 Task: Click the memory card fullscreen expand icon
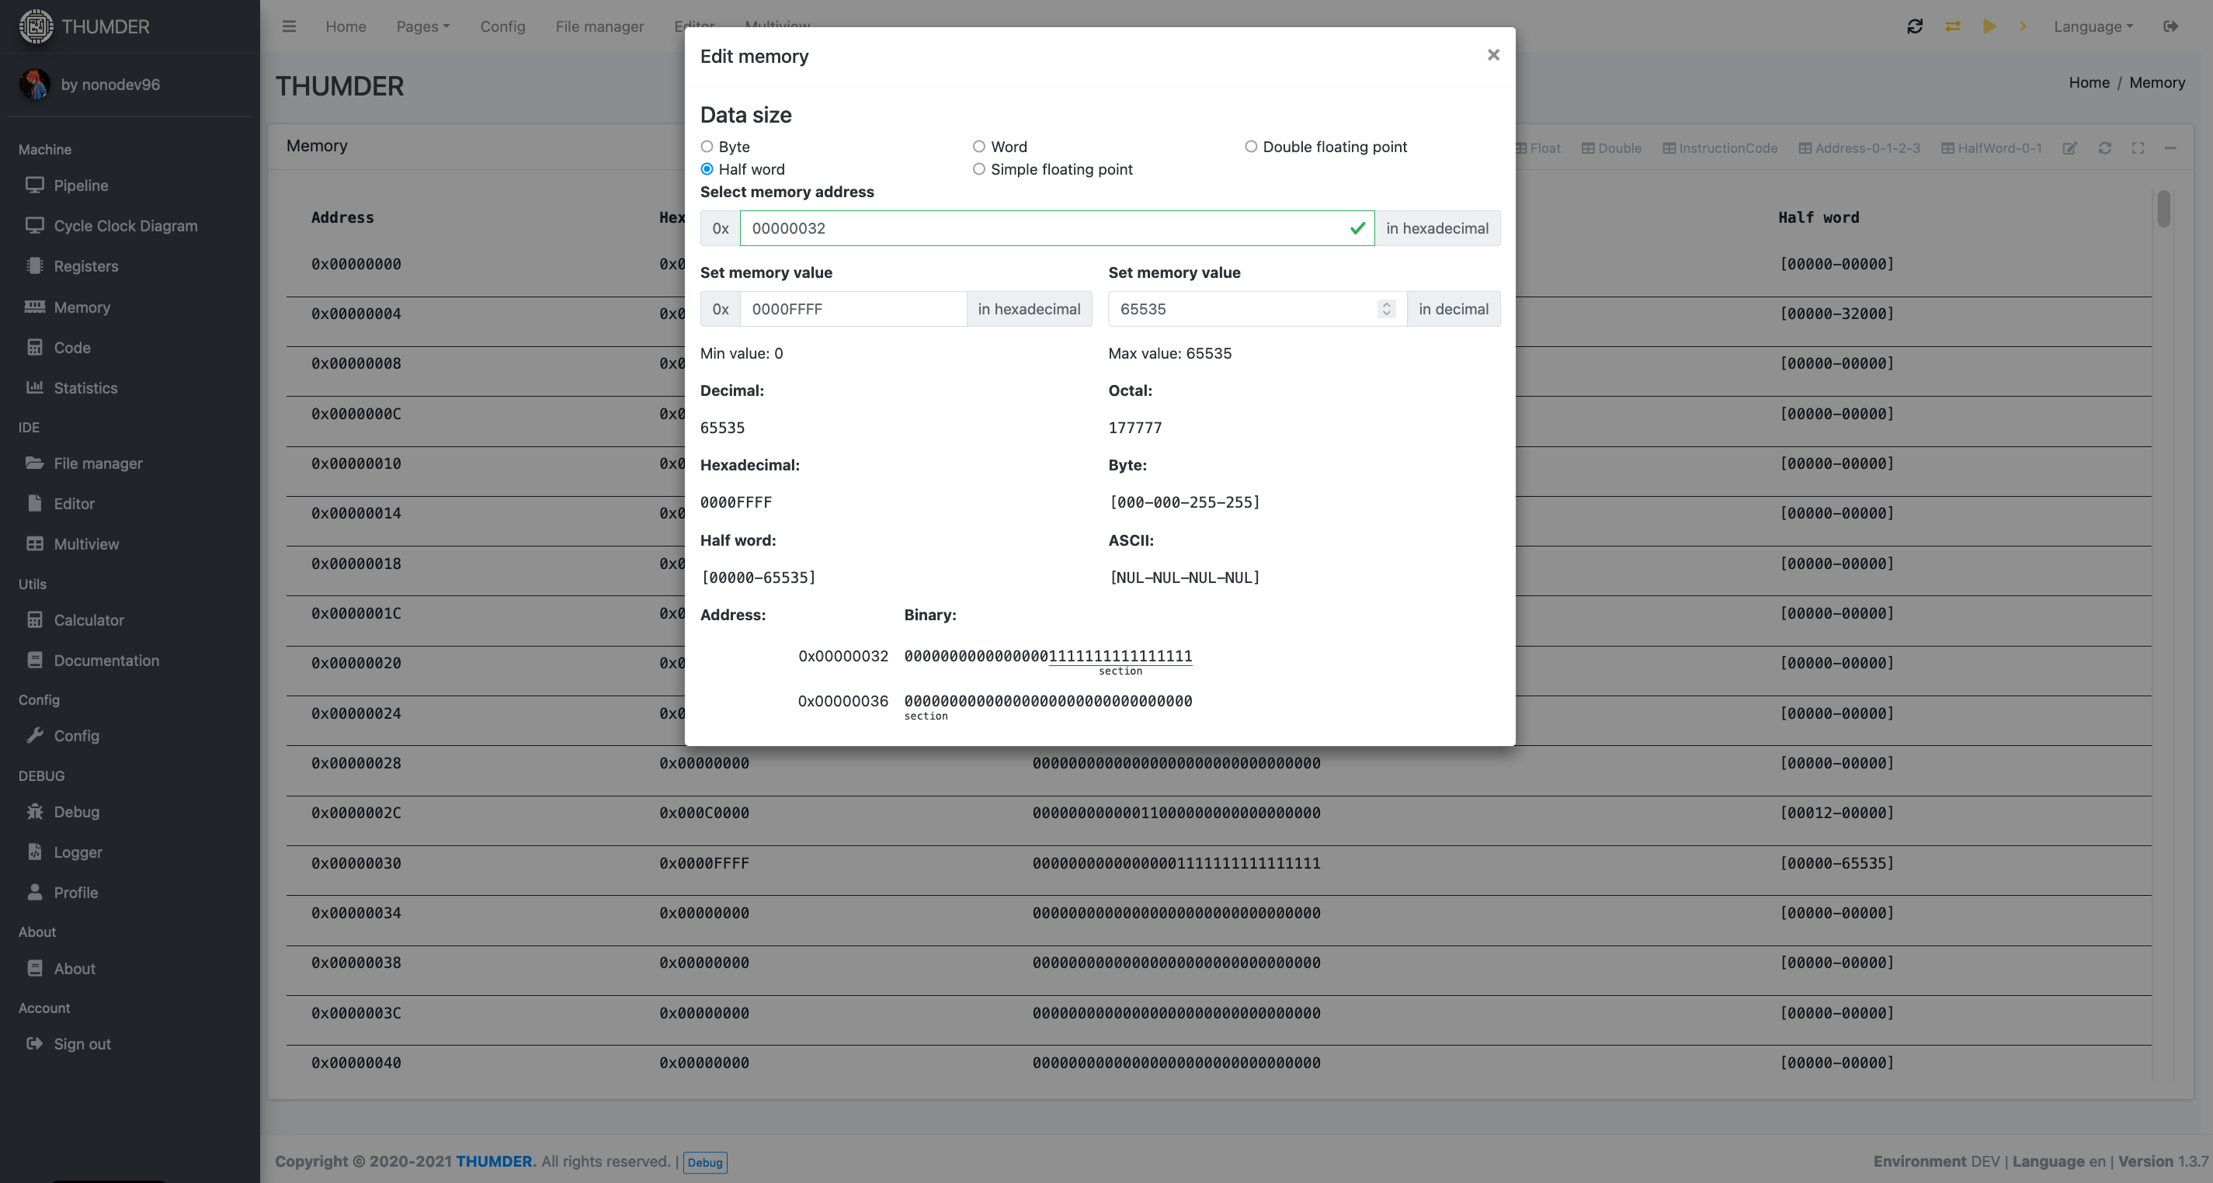coord(2138,147)
